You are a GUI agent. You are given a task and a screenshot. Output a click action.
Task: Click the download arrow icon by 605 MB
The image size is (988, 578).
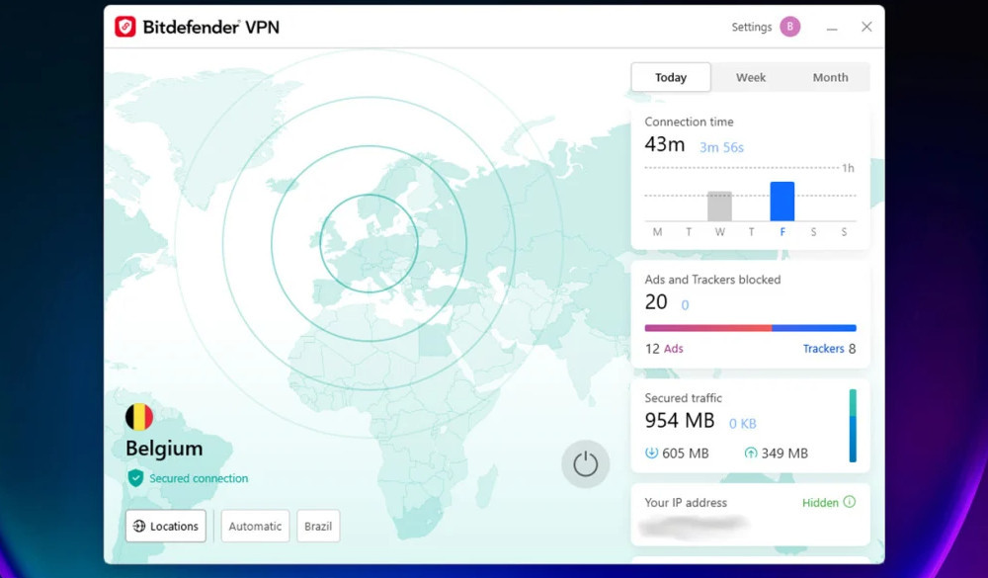pyautogui.click(x=651, y=453)
